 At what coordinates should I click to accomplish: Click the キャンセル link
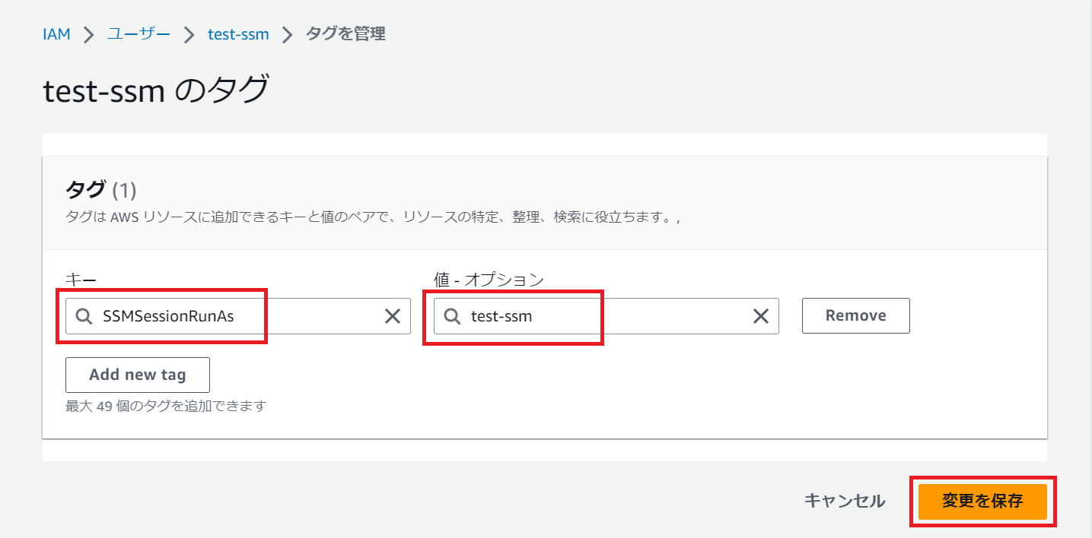(x=845, y=502)
